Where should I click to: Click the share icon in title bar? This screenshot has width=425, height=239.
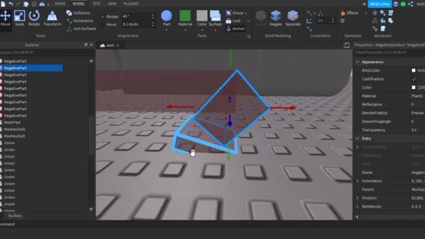pos(410,4)
